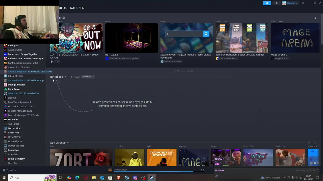Open File Explorer from the taskbar

[94, 178]
